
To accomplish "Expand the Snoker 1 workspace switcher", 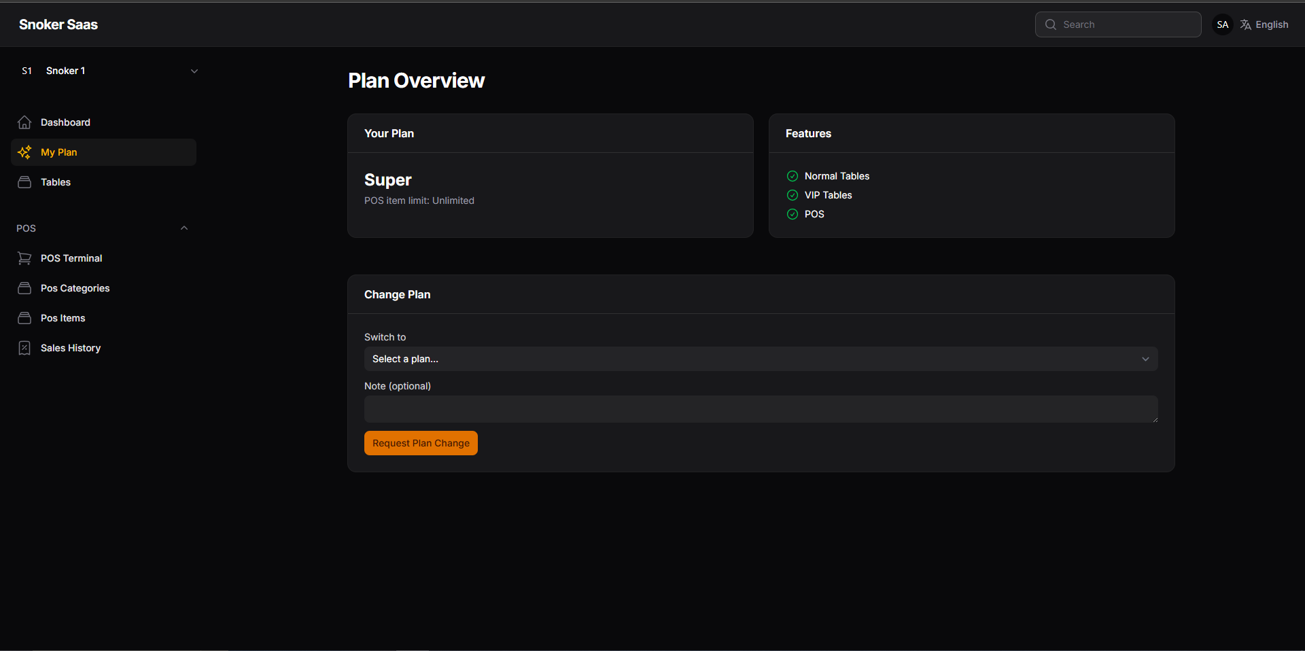I will (109, 71).
